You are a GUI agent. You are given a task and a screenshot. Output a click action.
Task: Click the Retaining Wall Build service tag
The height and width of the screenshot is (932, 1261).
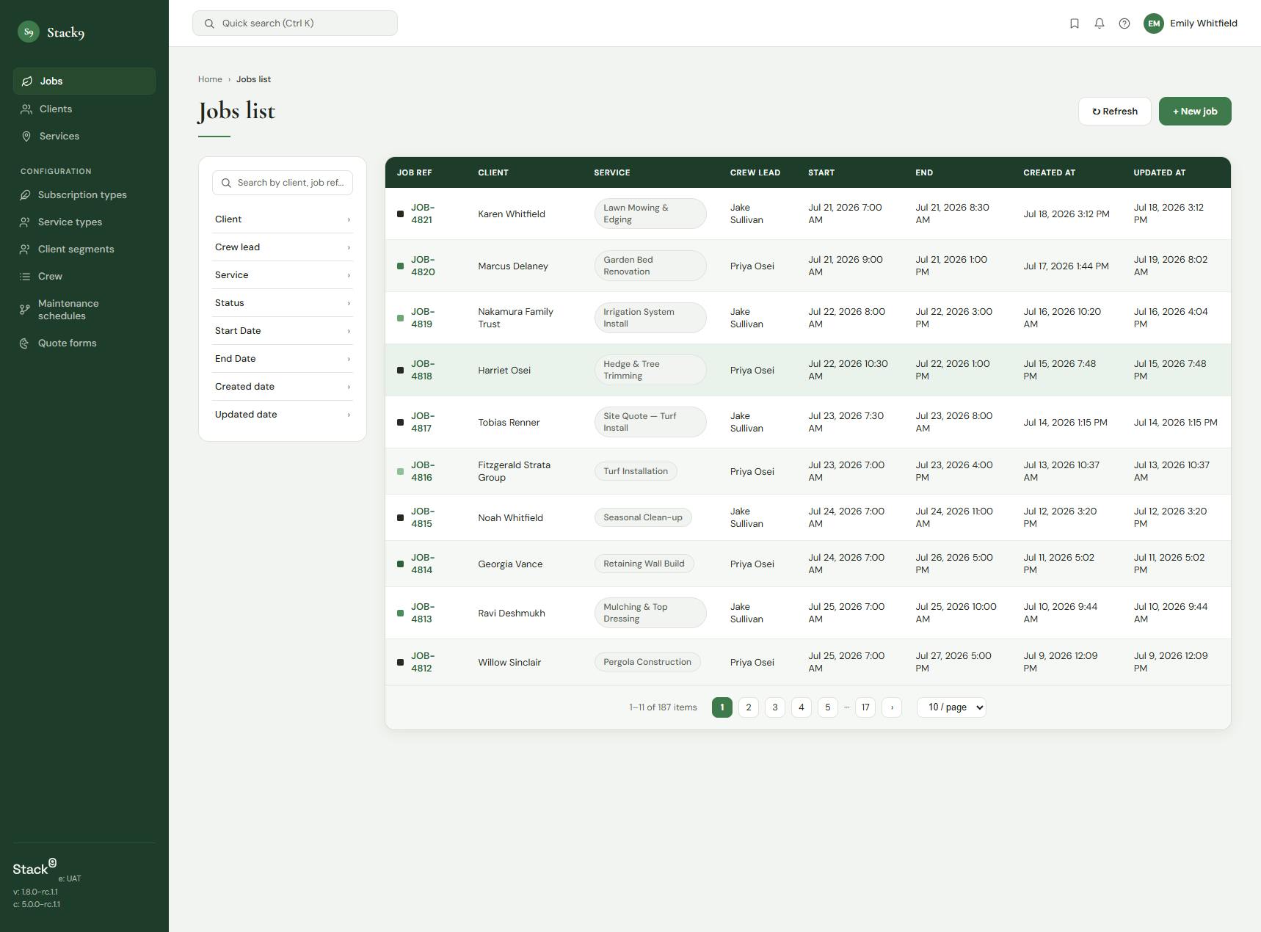pos(644,564)
